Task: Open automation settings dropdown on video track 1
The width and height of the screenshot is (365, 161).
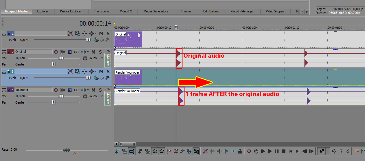Action: [x=96, y=33]
